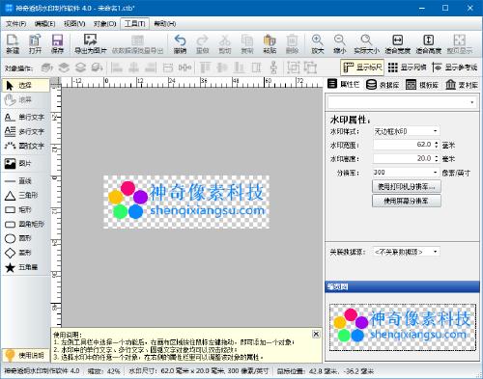The height and width of the screenshot is (379, 483).
Task: Open the Object menu (对象)
Action: (104, 24)
